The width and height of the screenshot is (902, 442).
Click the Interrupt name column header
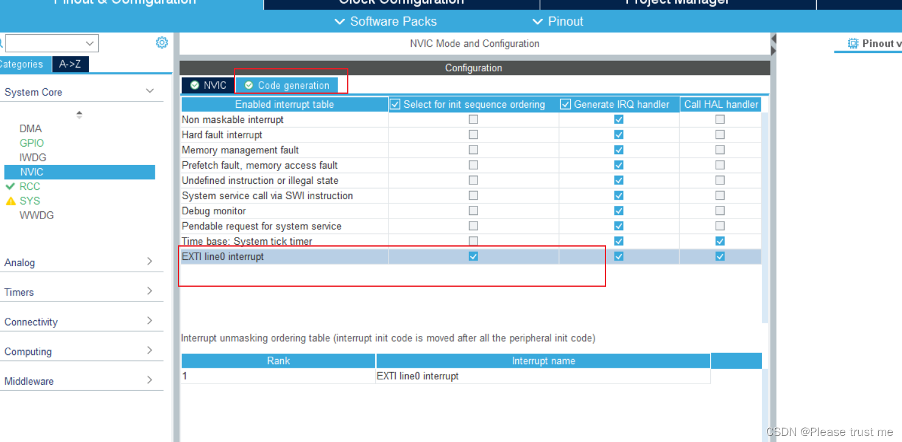(x=543, y=361)
